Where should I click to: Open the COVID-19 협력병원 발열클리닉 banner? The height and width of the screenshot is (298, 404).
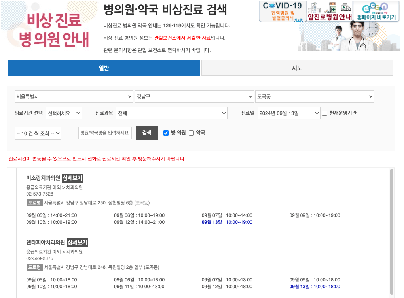pyautogui.click(x=283, y=12)
